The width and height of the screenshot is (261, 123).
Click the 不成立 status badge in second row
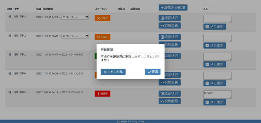[102, 37]
